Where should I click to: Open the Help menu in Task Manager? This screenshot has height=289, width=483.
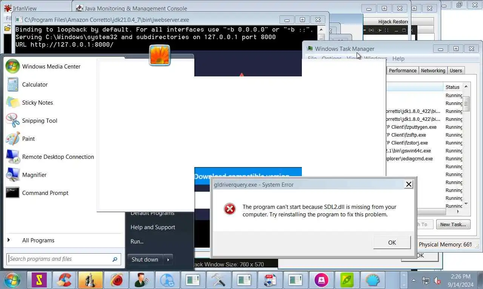(x=398, y=59)
